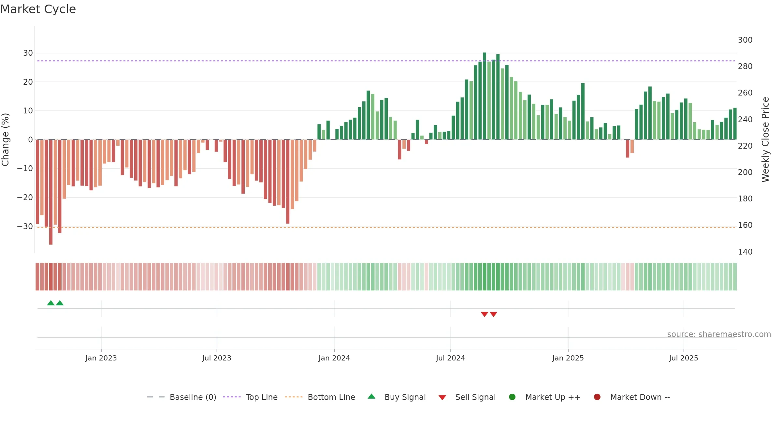Click the Jan 2025 axis label

click(568, 358)
